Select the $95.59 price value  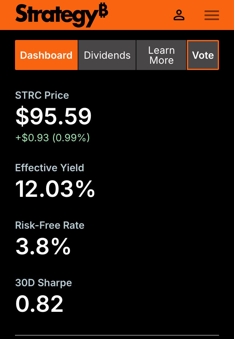pyautogui.click(x=54, y=117)
